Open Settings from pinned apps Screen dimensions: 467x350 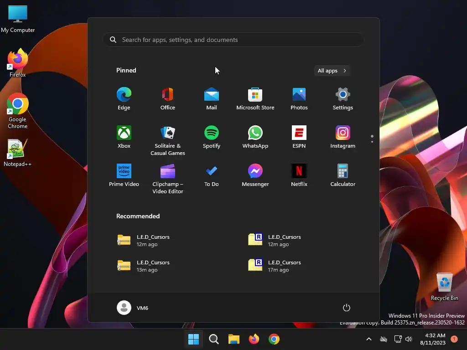(343, 99)
